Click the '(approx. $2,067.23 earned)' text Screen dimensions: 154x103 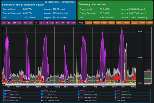coord(134,18)
